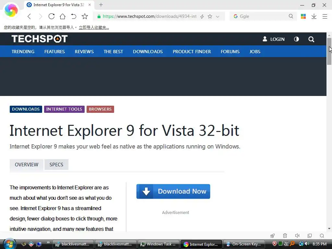Open THE BEST menu
The image size is (332, 249).
113,52
